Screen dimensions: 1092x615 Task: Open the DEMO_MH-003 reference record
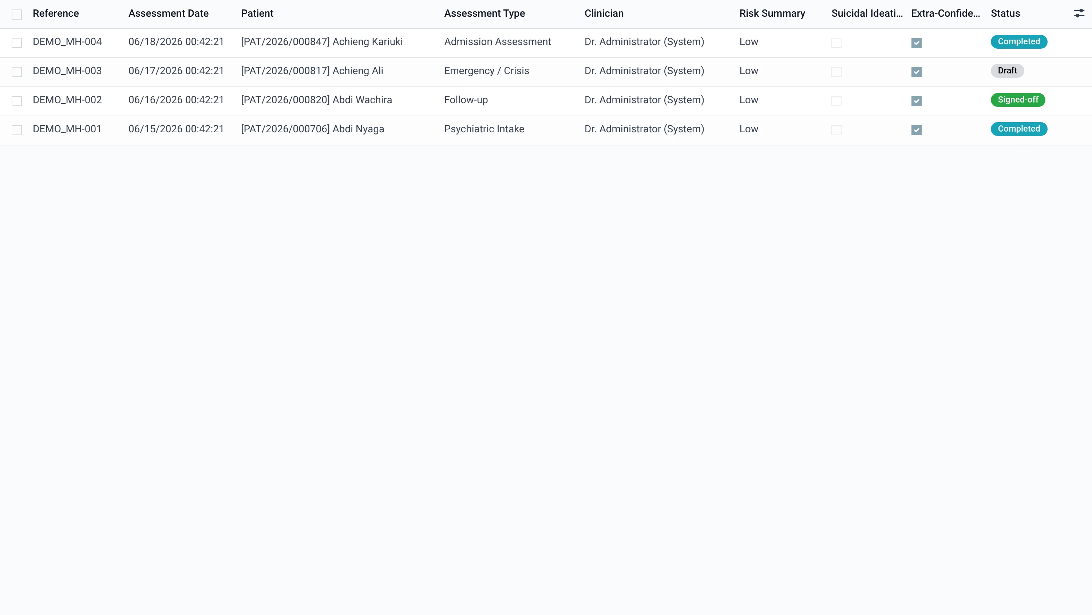point(67,71)
